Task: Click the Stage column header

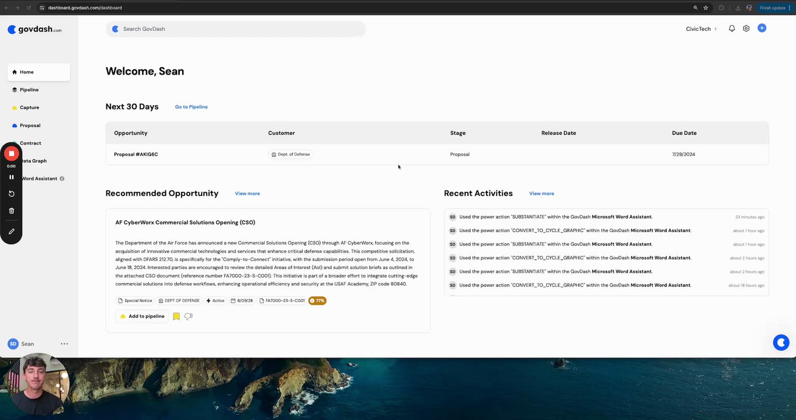Action: point(458,133)
